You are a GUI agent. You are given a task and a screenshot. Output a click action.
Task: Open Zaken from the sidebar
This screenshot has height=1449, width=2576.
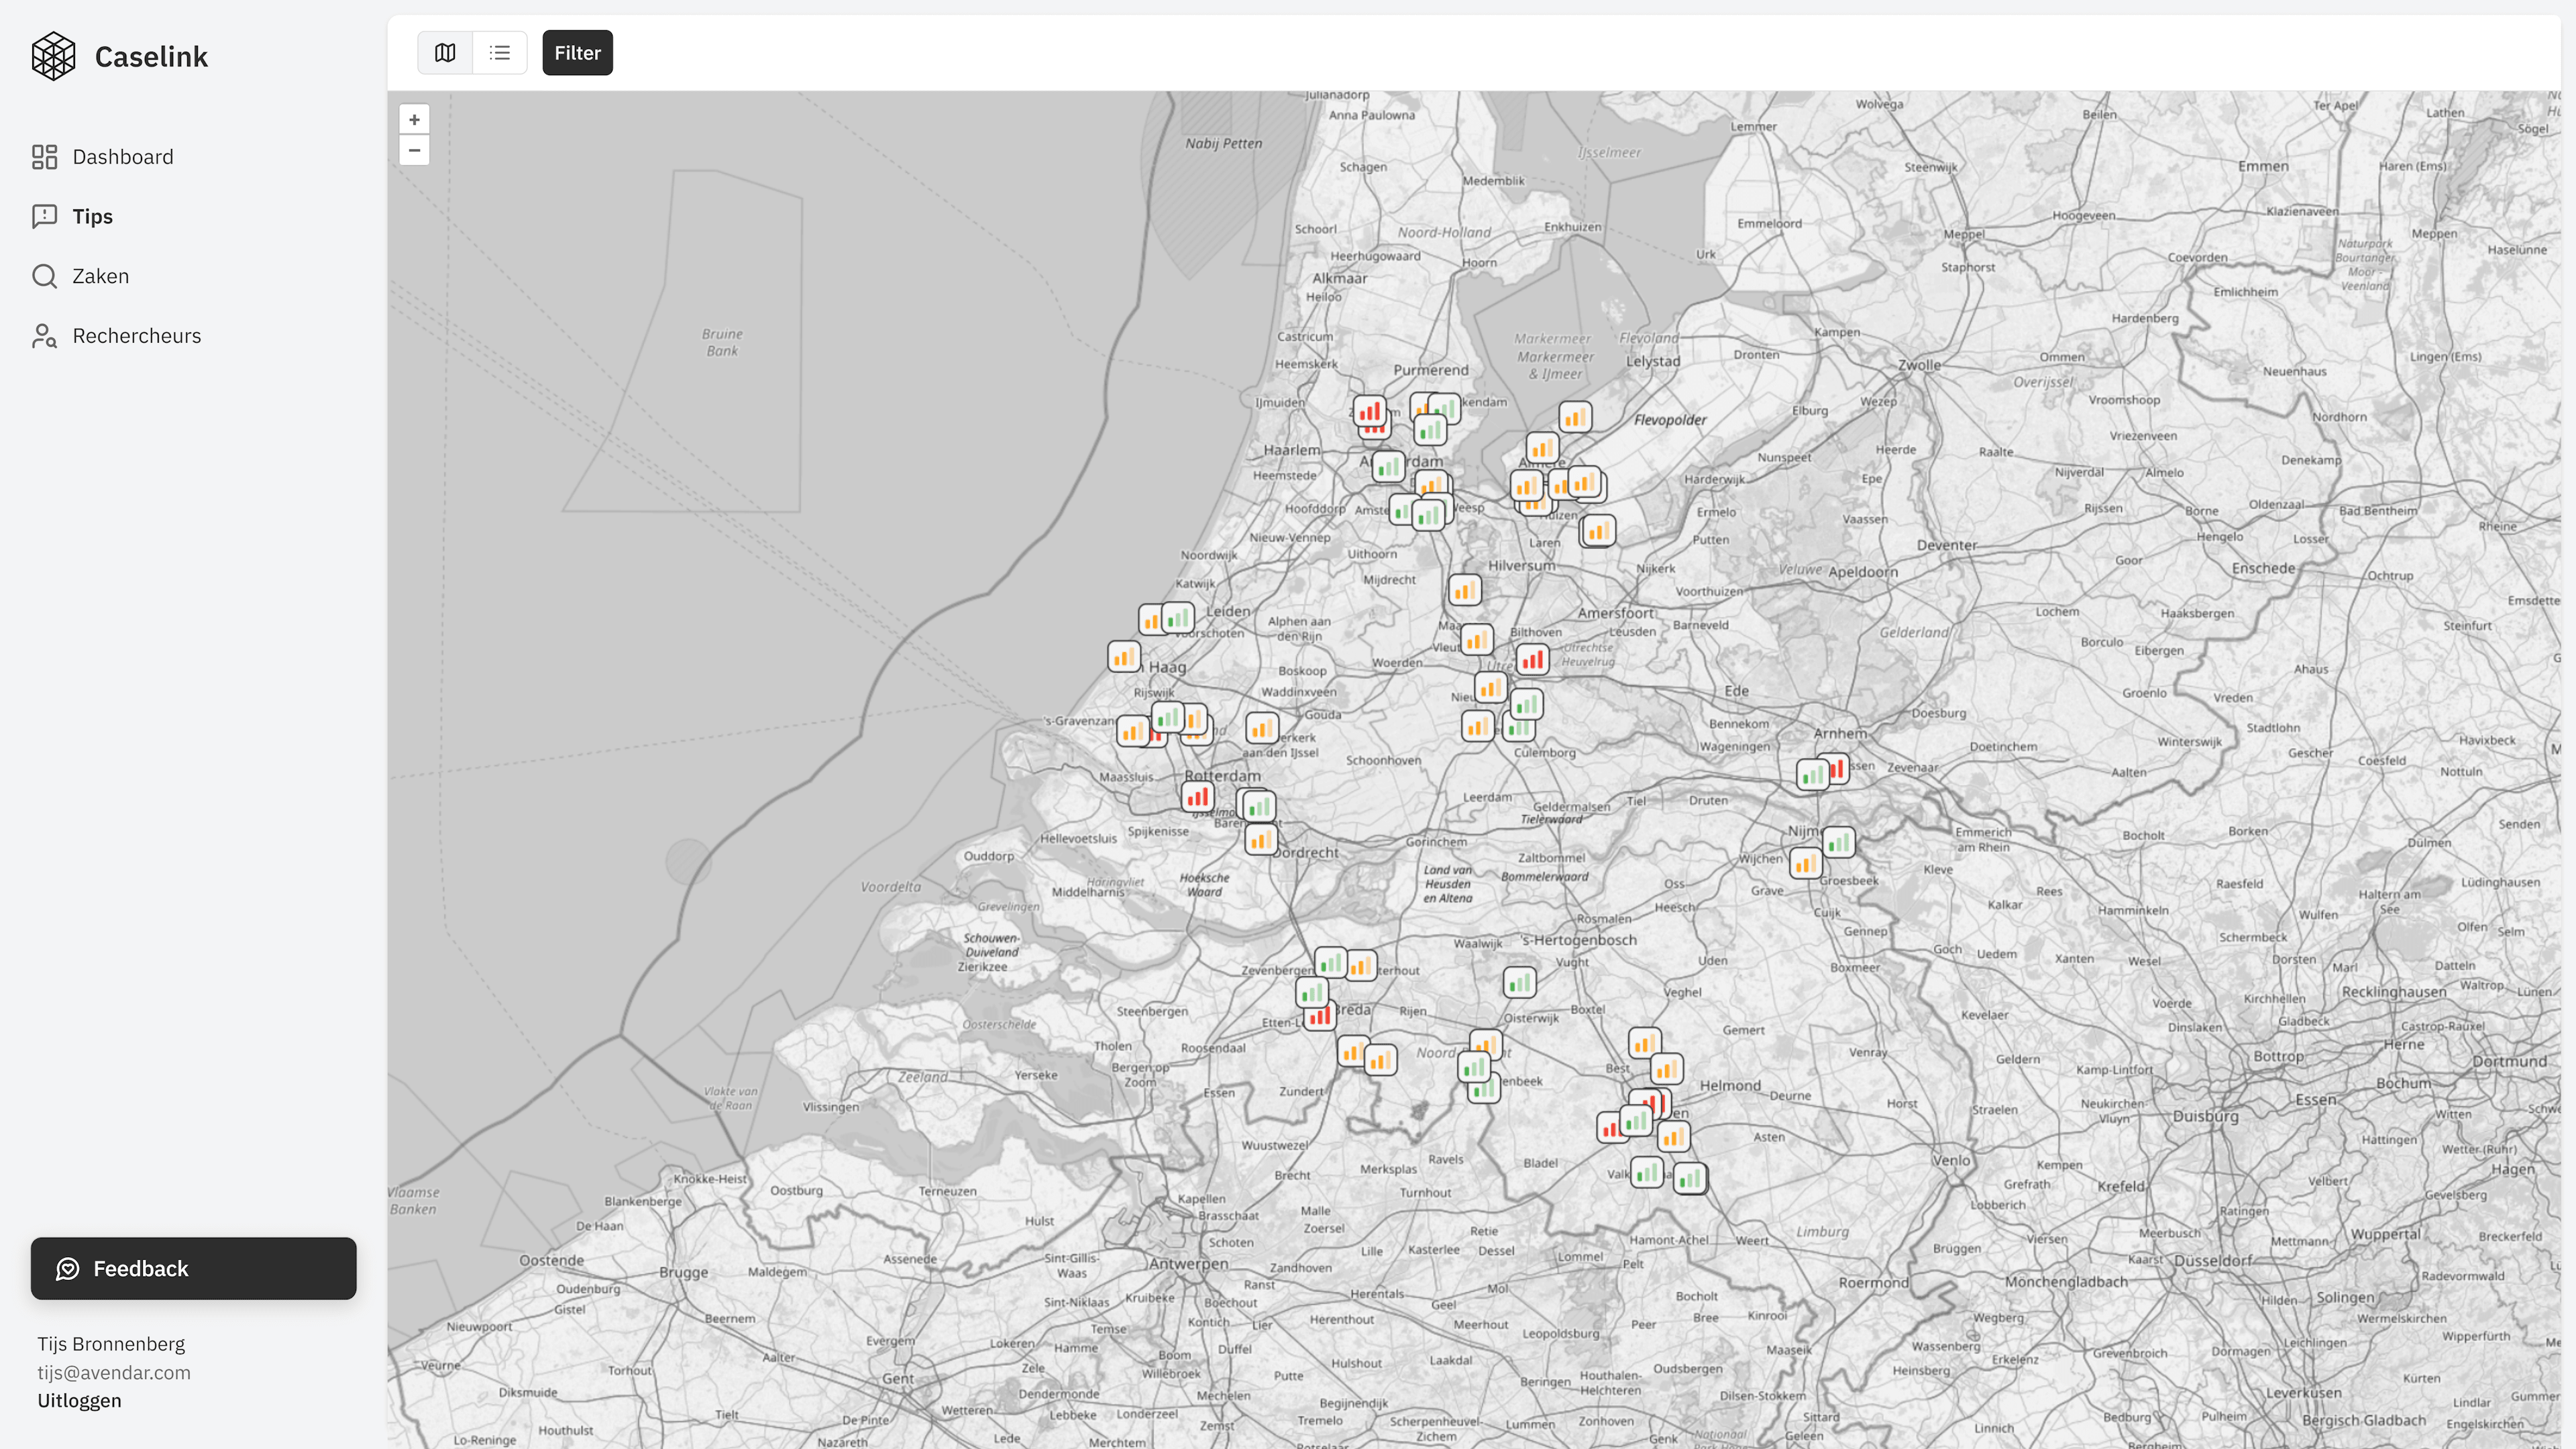coord(100,276)
